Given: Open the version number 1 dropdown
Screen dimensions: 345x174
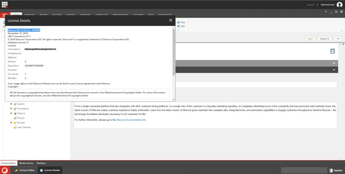Looking at the screenshot, I should pyautogui.click(x=338, y=38).
